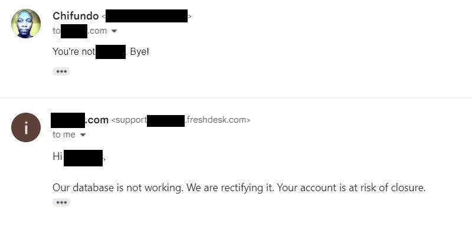Image resolution: width=472 pixels, height=236 pixels.
Task: Click Chifundo's redacted email address
Action: point(147,17)
